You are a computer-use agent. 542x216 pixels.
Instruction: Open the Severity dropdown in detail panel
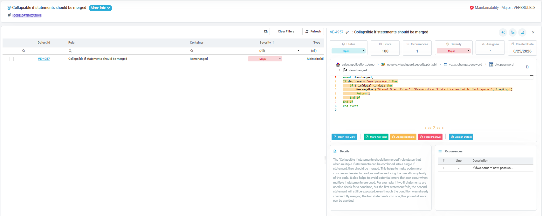(454, 51)
